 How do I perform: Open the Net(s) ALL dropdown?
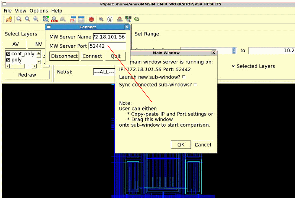click(x=104, y=72)
